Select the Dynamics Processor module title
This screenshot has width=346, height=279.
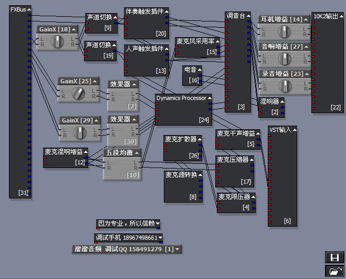point(181,98)
